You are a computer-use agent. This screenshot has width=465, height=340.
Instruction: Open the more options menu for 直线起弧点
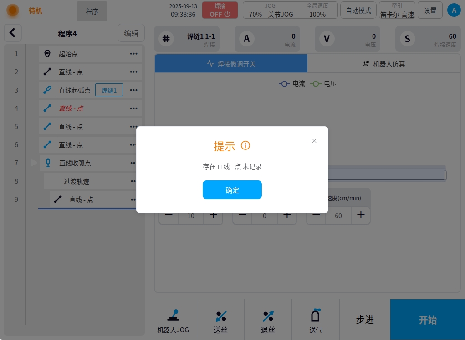133,90
